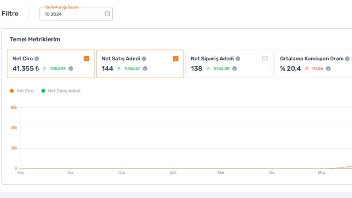Click the Kas month label on chart axis
Viewport: 352px width, 198px height.
click(x=21, y=172)
